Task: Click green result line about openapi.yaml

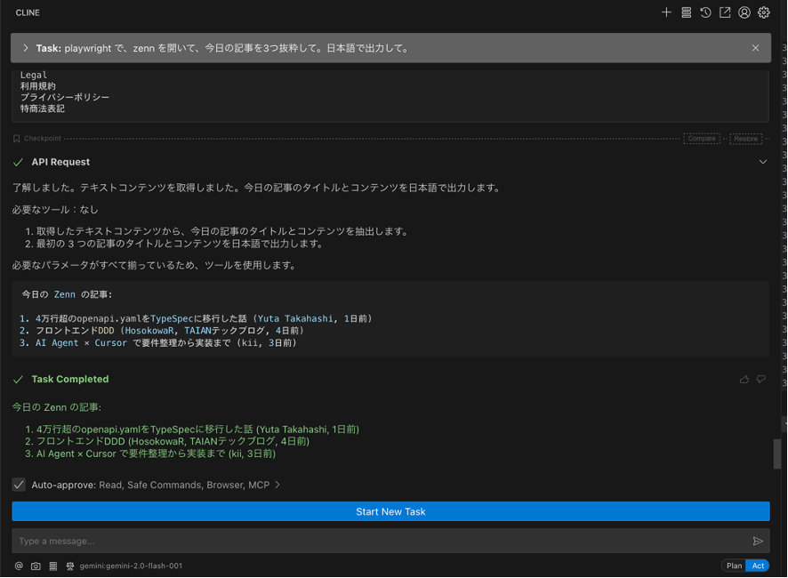Action: click(192, 429)
